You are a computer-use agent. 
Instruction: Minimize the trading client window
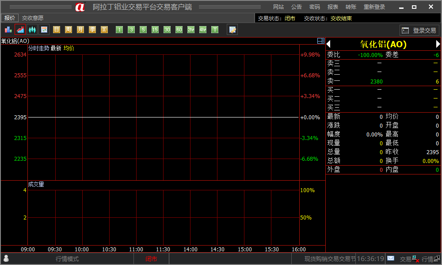tap(401, 7)
